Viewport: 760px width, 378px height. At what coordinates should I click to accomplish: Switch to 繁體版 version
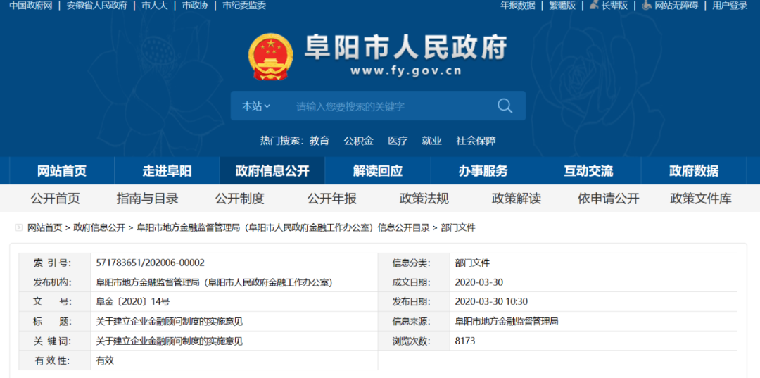[x=562, y=6]
